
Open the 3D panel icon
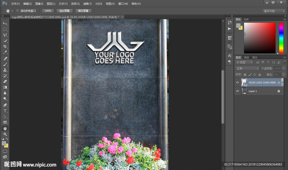(x=229, y=38)
